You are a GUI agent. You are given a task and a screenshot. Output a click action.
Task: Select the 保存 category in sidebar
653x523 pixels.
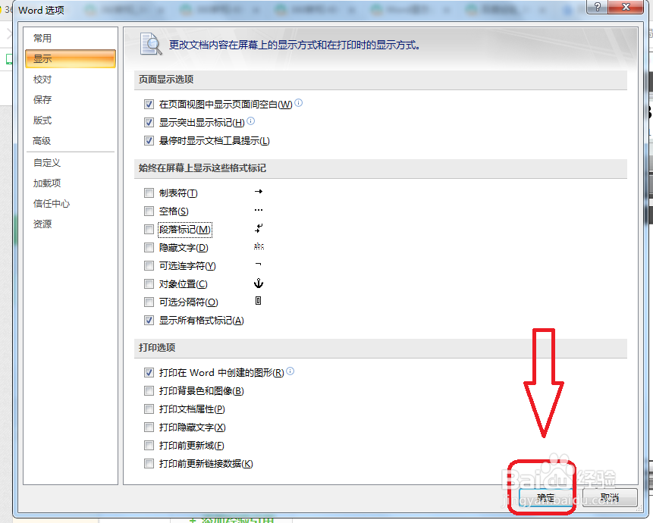coord(42,99)
